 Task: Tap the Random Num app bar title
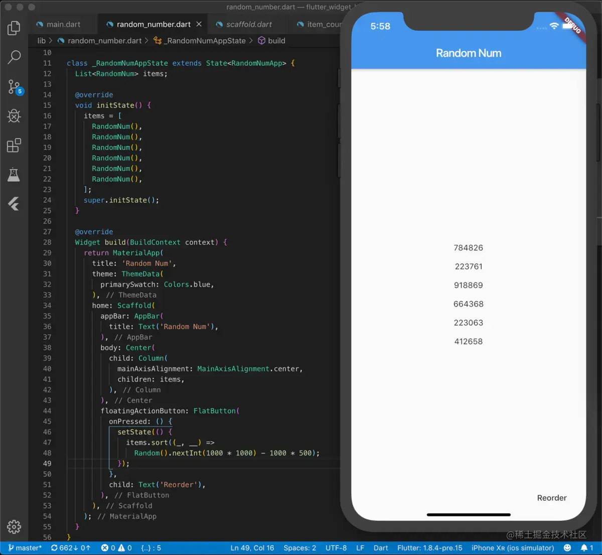469,53
